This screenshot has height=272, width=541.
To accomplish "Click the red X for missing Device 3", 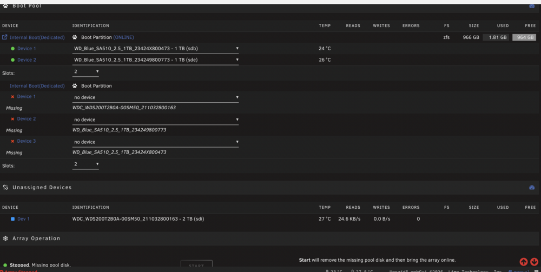I will [x=13, y=141].
